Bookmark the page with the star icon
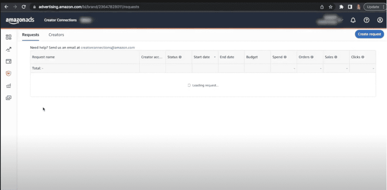This screenshot has width=387, height=190. point(330,7)
